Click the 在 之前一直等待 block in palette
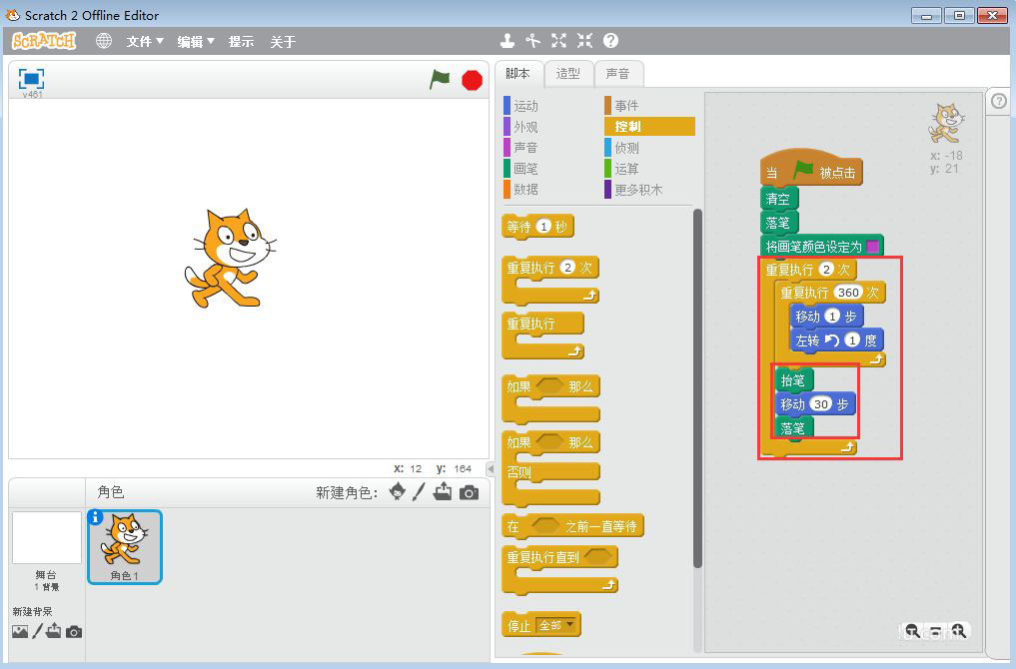 point(572,526)
